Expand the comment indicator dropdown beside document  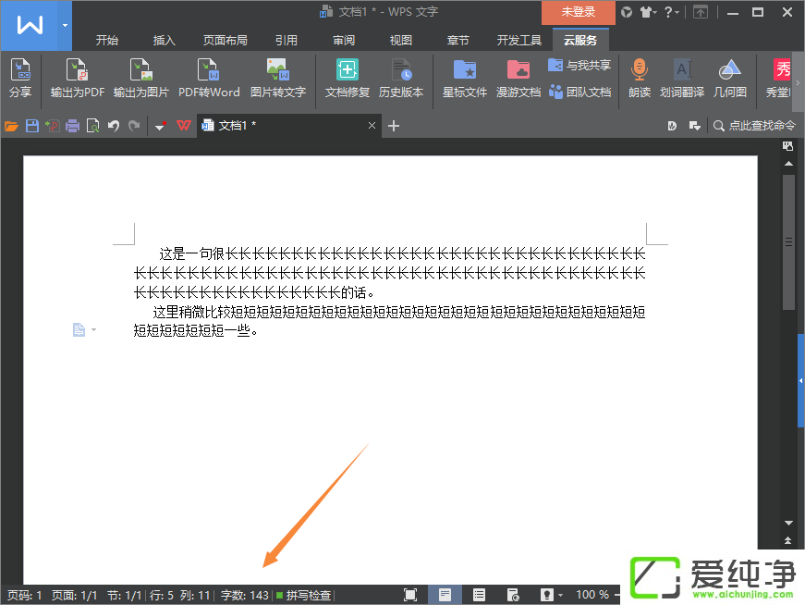point(94,329)
